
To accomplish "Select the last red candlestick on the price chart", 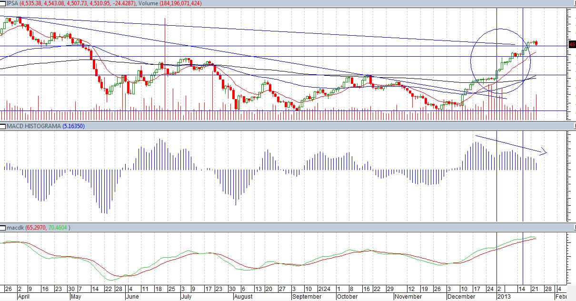I will click(x=536, y=43).
